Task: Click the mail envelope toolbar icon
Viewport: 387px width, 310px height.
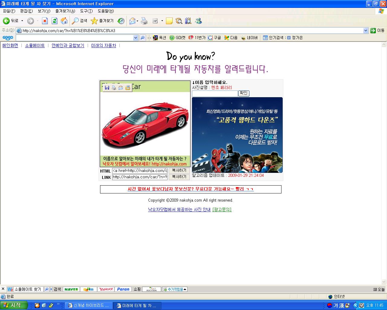Action: (132, 21)
